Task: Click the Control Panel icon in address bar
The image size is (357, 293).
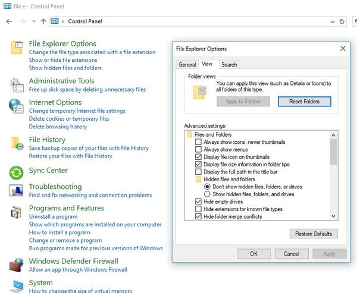Action: [55, 21]
